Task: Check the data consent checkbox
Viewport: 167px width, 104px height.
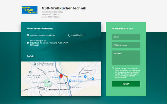Action: click(112, 68)
